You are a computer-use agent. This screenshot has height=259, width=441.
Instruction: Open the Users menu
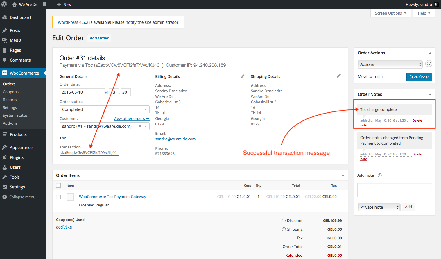pos(15,167)
